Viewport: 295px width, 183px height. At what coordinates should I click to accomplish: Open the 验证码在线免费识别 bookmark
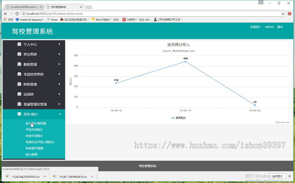tap(74, 20)
